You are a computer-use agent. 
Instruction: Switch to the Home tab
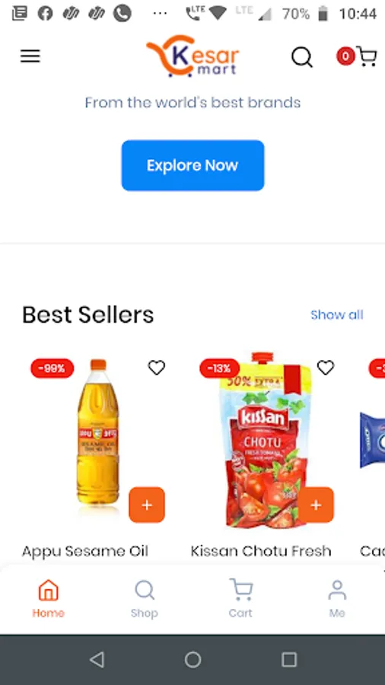coord(48,598)
